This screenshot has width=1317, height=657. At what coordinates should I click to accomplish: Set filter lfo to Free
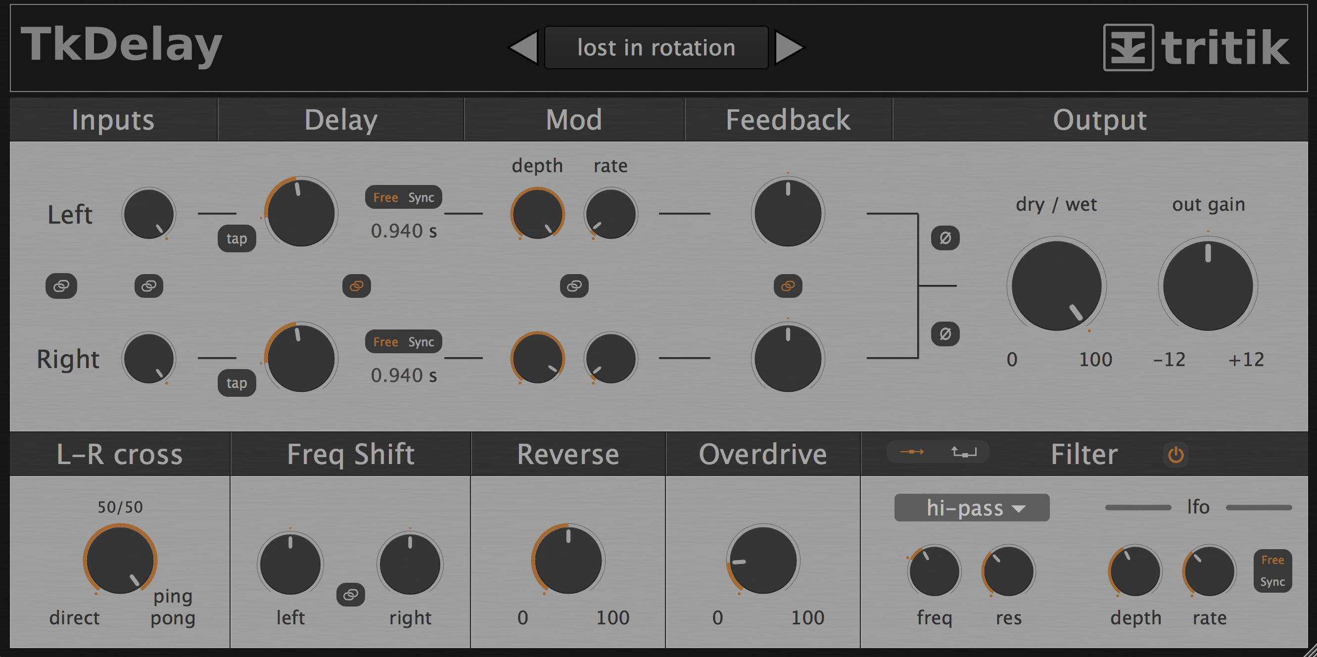tap(1272, 560)
